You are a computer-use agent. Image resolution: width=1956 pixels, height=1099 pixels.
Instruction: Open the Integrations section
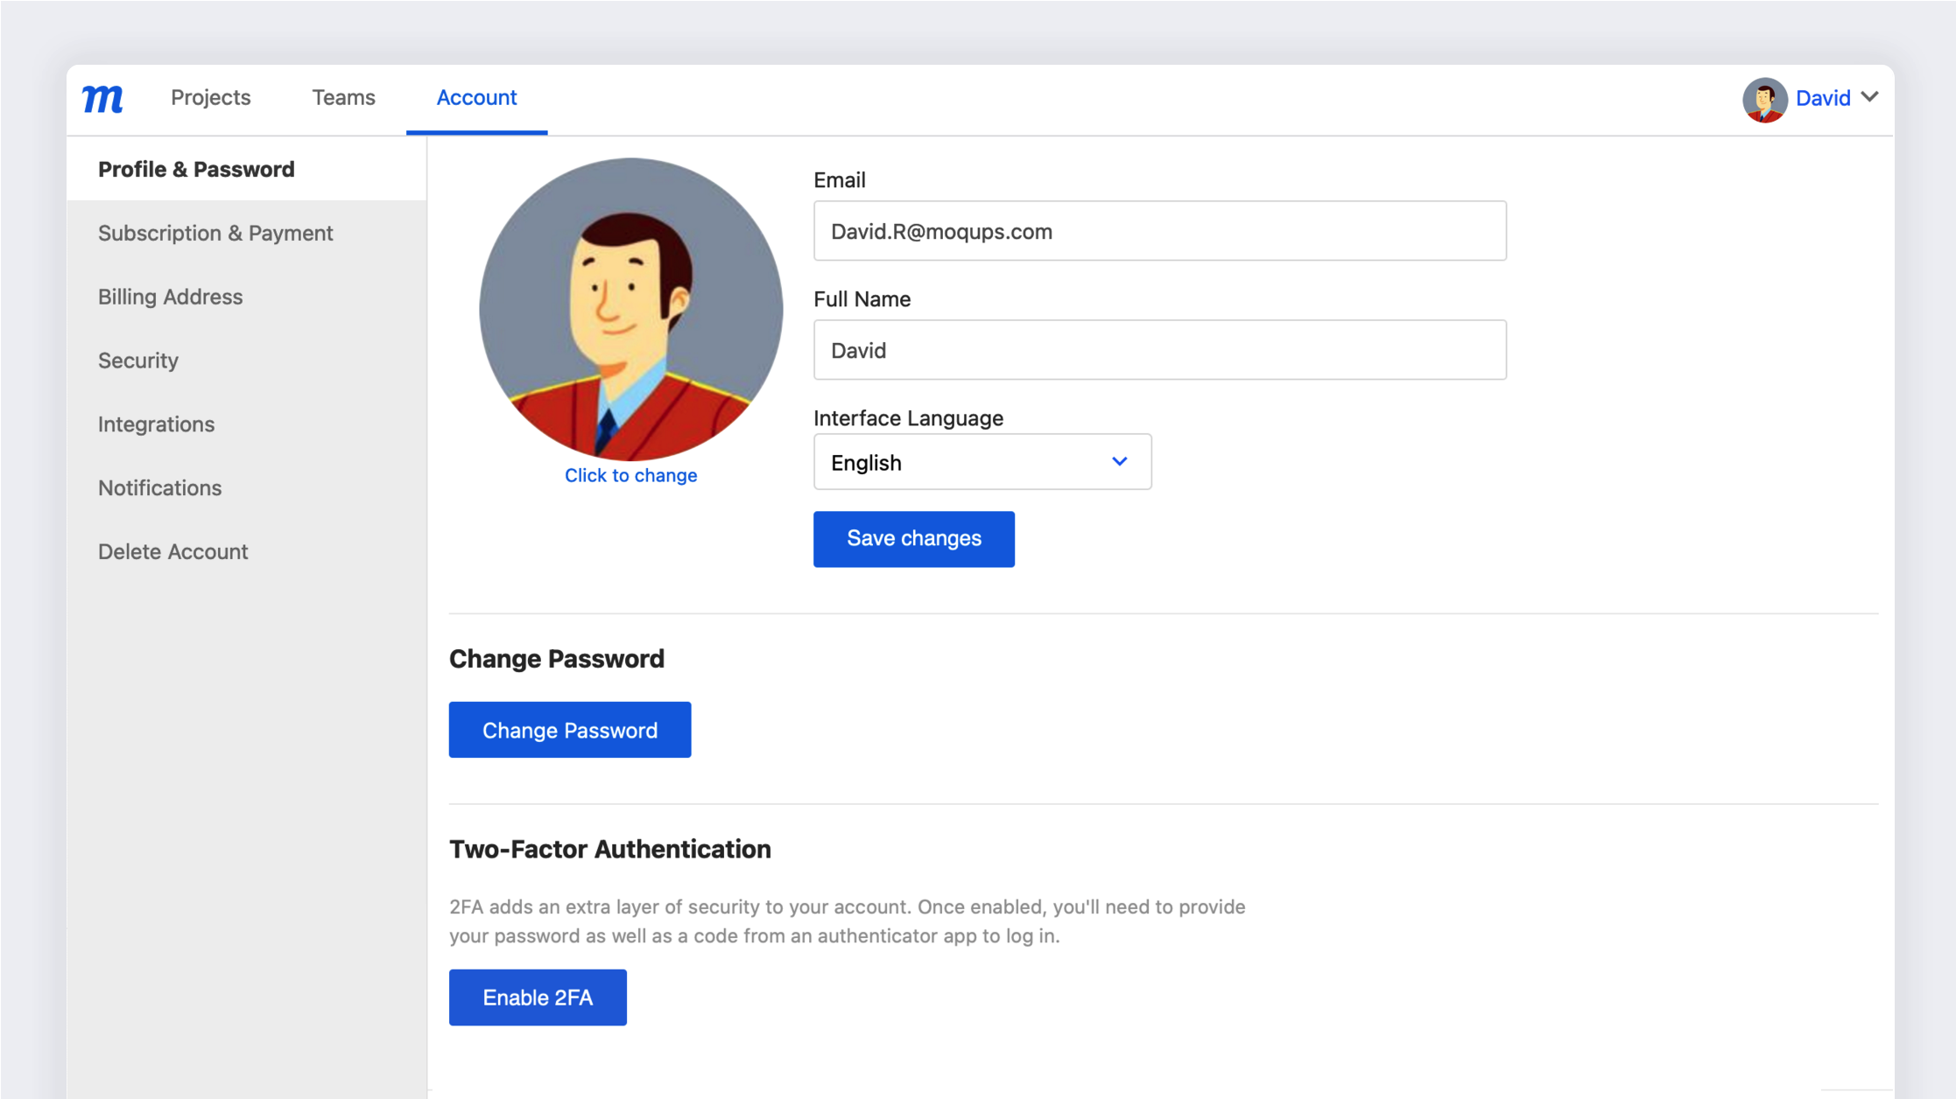(x=156, y=424)
